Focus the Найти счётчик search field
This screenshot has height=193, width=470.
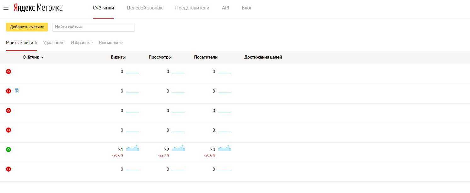click(x=93, y=27)
